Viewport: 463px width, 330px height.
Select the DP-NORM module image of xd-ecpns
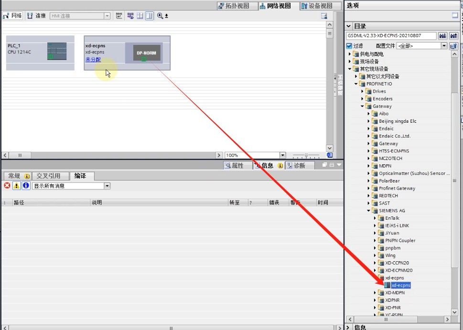(147, 53)
